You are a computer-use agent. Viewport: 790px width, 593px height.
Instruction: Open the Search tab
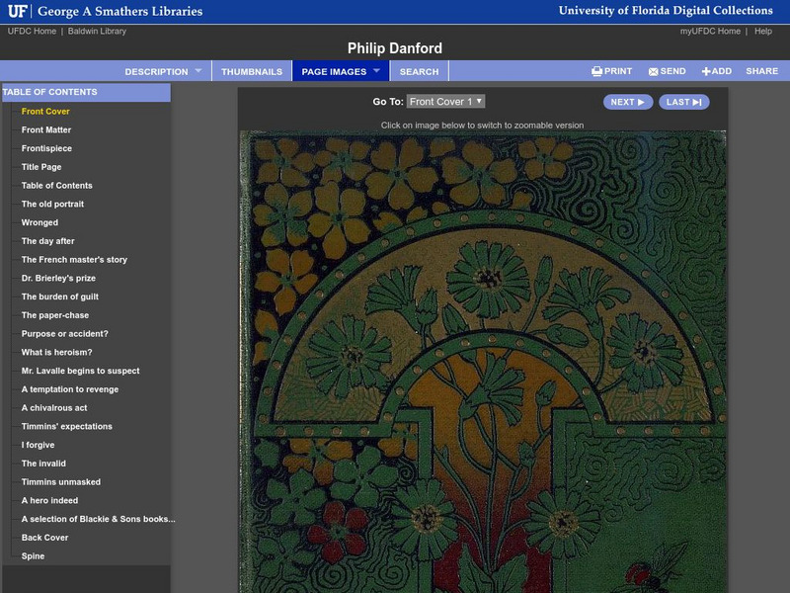419,72
